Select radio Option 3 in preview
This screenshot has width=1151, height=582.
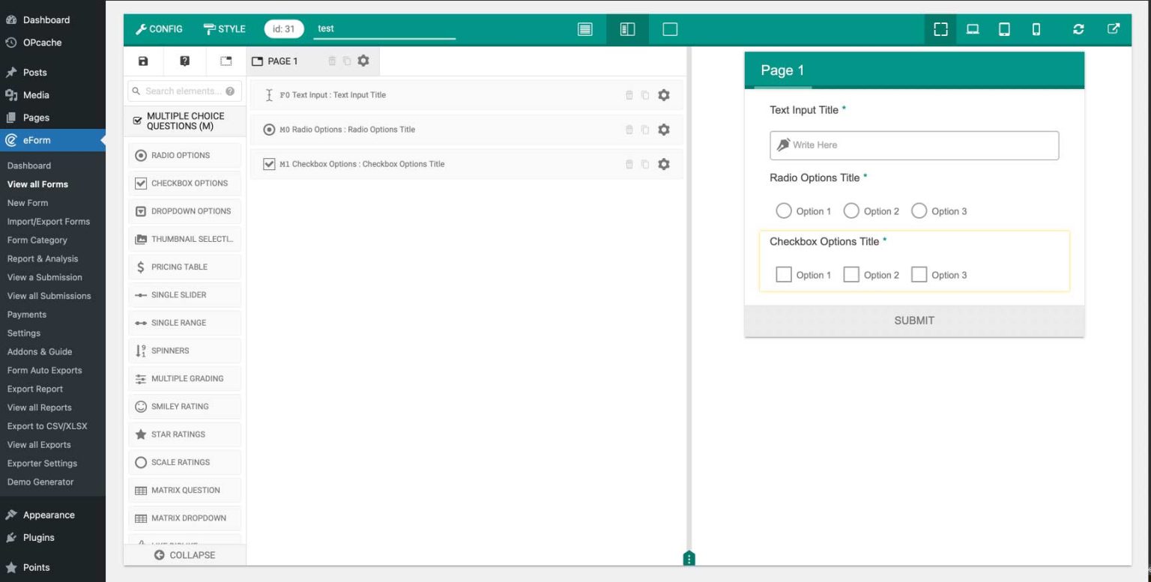919,211
